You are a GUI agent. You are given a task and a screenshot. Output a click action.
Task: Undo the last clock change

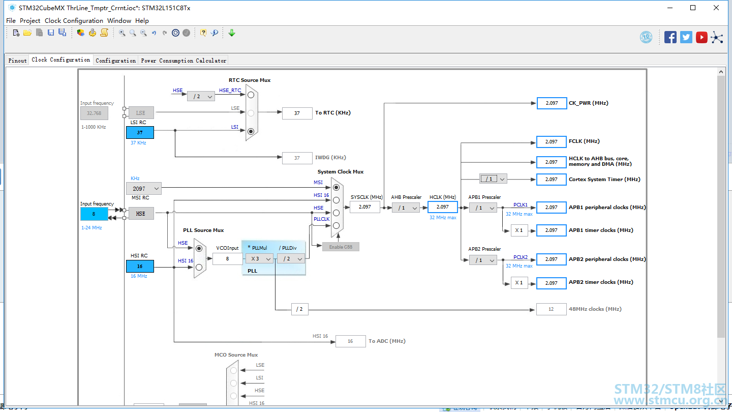click(154, 33)
